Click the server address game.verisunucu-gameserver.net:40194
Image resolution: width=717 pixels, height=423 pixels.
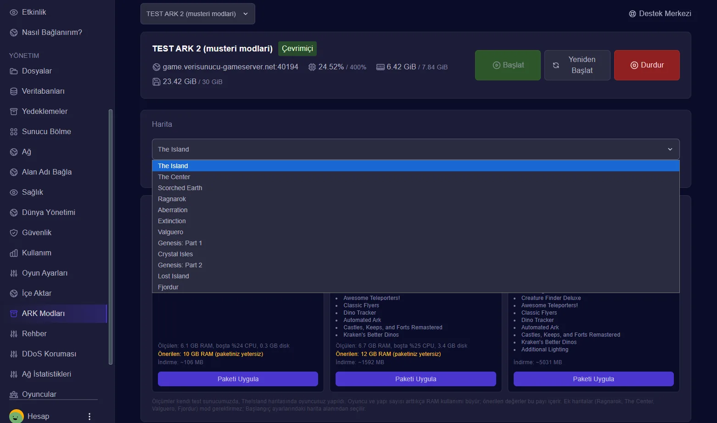(230, 67)
